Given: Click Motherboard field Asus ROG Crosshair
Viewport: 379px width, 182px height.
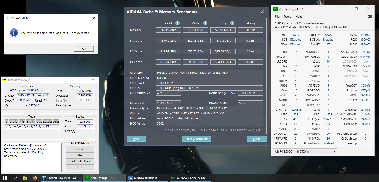Looking at the screenshot, I should click(209, 118).
